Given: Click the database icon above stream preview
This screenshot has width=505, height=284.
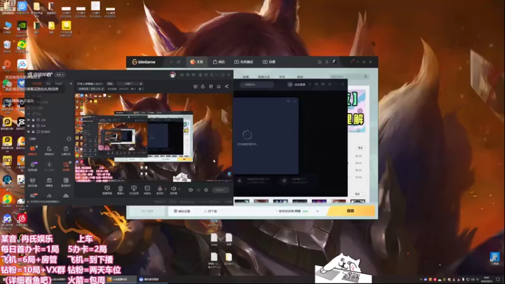Looking at the screenshot, I should tap(211, 86).
